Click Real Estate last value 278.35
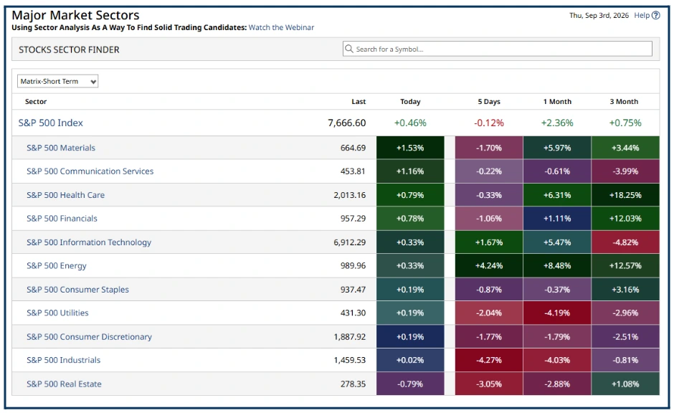The width and height of the screenshot is (674, 413). [353, 384]
